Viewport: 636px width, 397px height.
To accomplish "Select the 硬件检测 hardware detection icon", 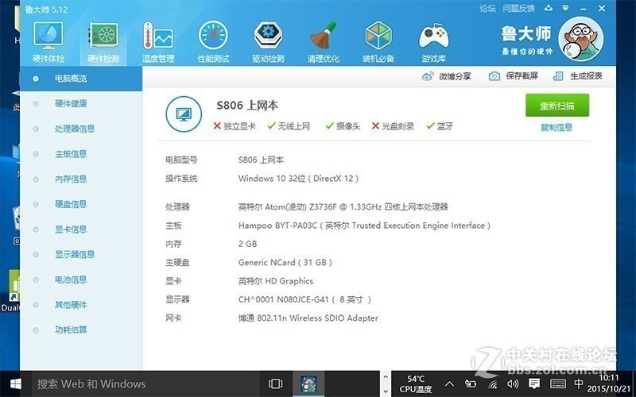I will pyautogui.click(x=103, y=42).
